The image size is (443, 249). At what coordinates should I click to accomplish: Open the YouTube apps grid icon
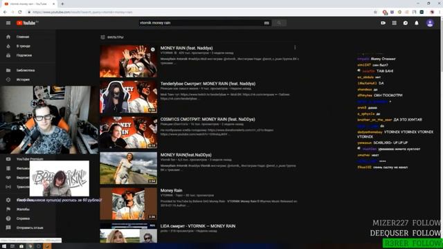coord(394,23)
